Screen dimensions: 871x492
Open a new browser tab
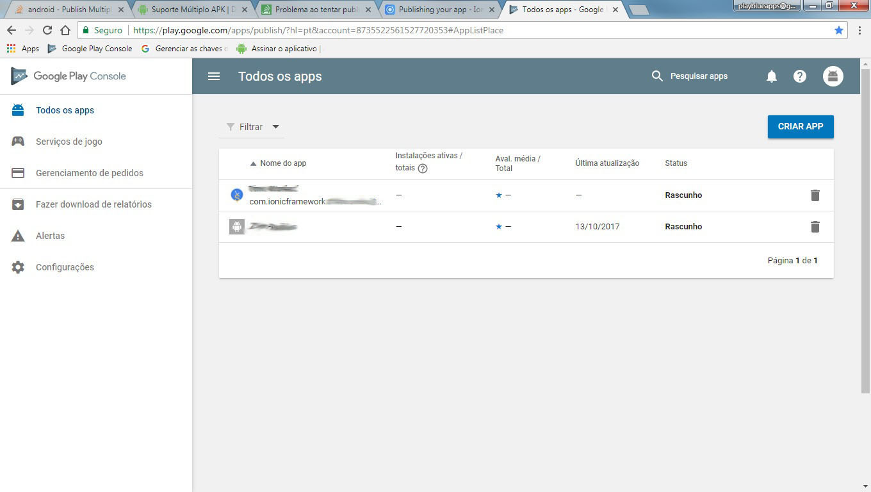click(x=639, y=10)
